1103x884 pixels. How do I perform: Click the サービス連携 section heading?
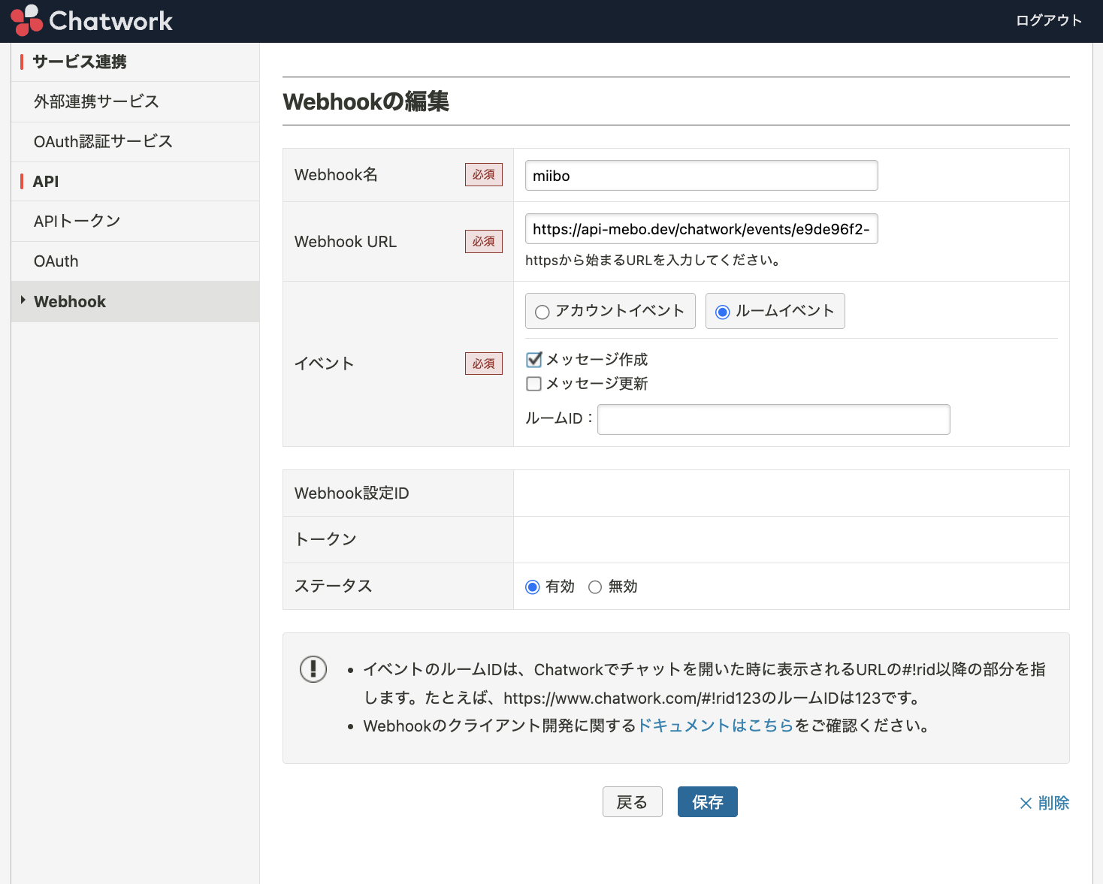(80, 62)
